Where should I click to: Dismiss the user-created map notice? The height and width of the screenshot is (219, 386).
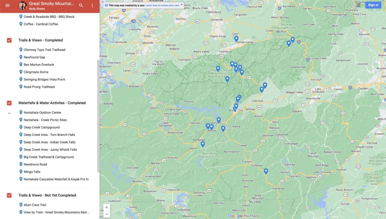[182, 5]
